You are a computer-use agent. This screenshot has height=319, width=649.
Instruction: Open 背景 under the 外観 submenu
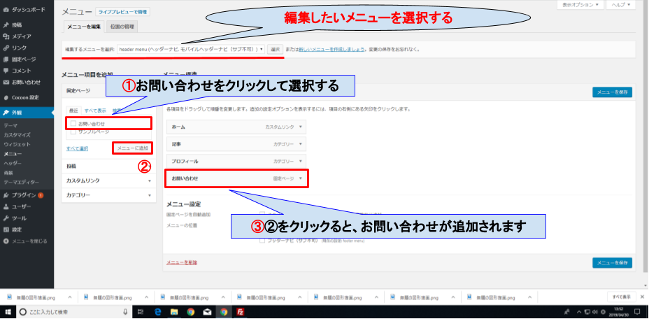pos(8,173)
